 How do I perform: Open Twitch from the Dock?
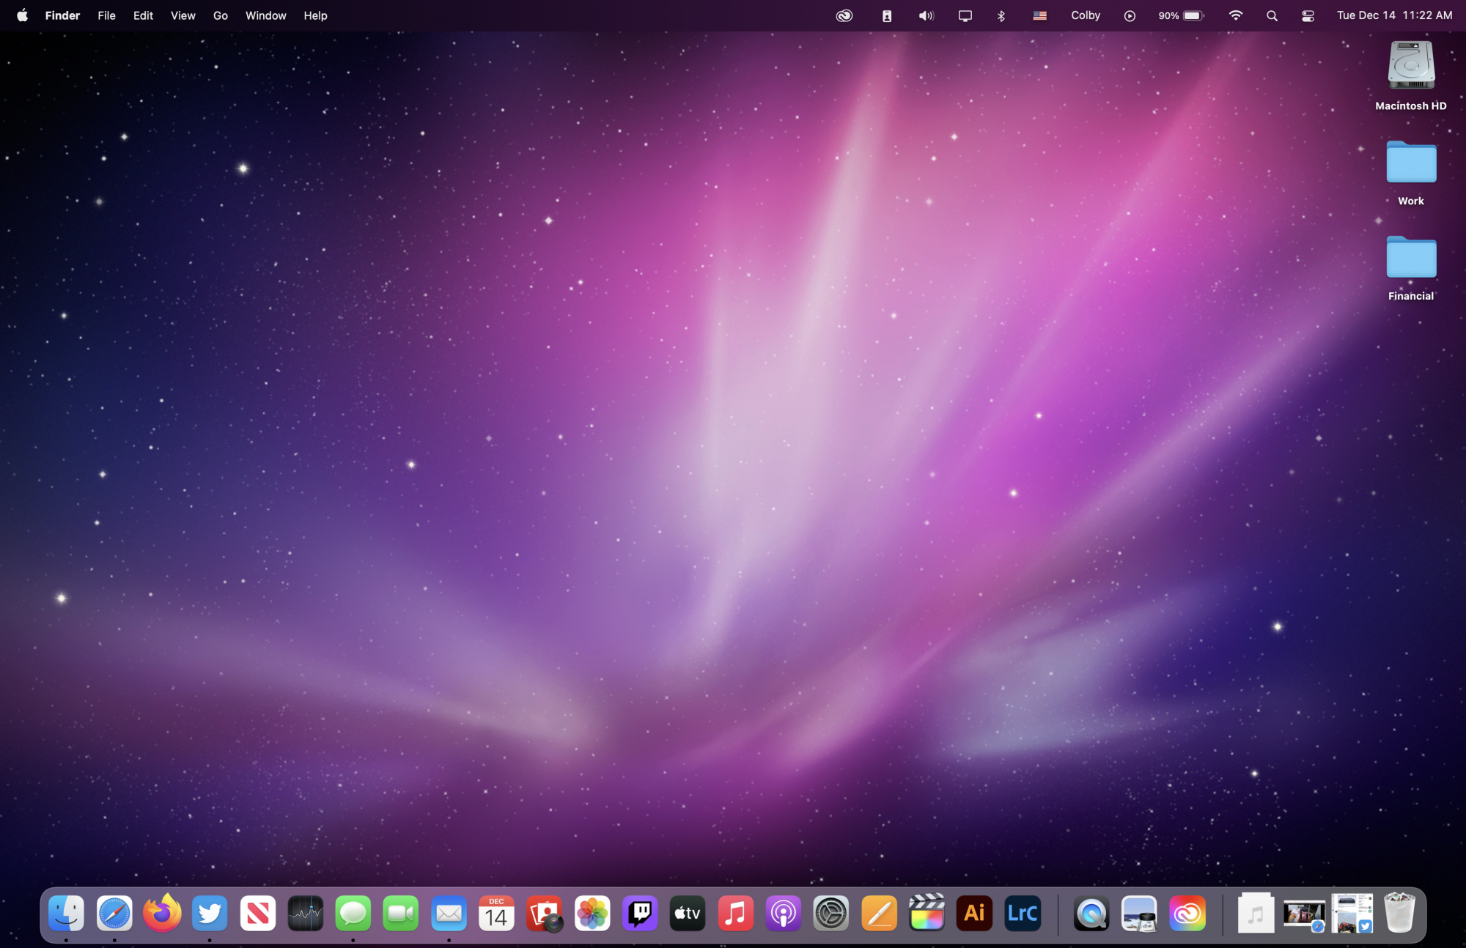coord(640,914)
